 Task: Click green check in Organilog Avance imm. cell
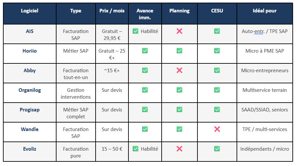pyautogui.click(x=145, y=90)
